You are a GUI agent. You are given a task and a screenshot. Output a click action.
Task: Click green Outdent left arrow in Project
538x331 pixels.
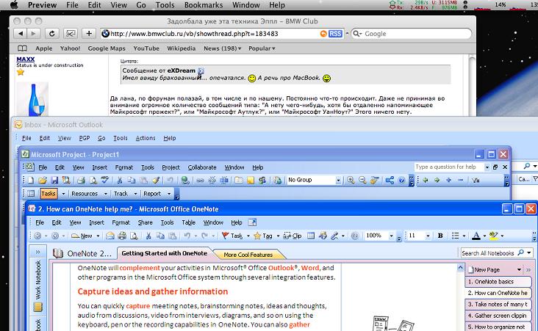click(426, 181)
